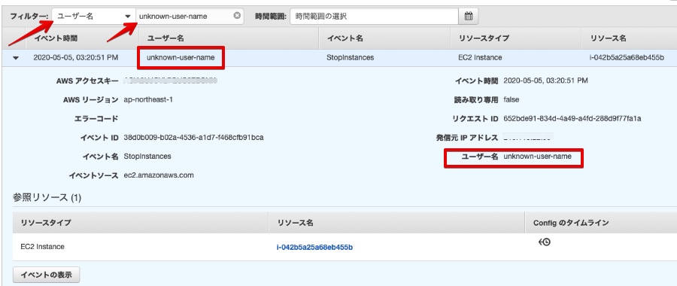
Task: Select EC2 Instance cell in referenced resources
Action: point(42,247)
